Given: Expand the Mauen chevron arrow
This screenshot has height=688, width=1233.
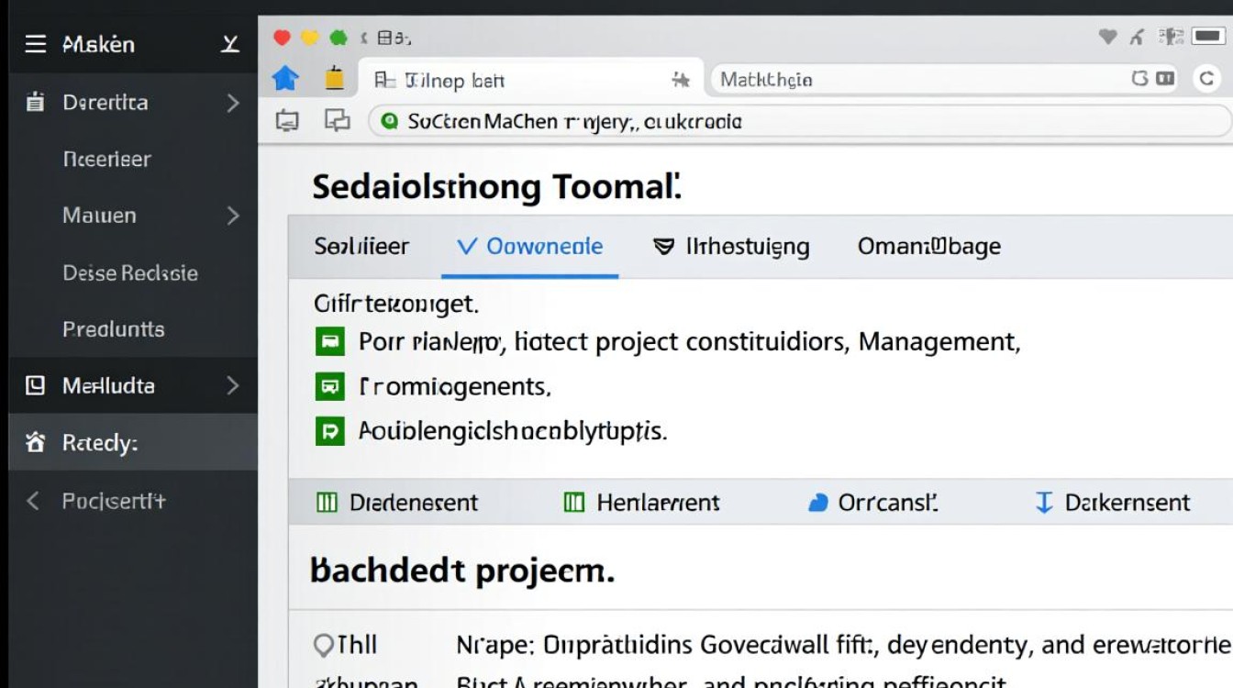Looking at the screenshot, I should [x=233, y=216].
